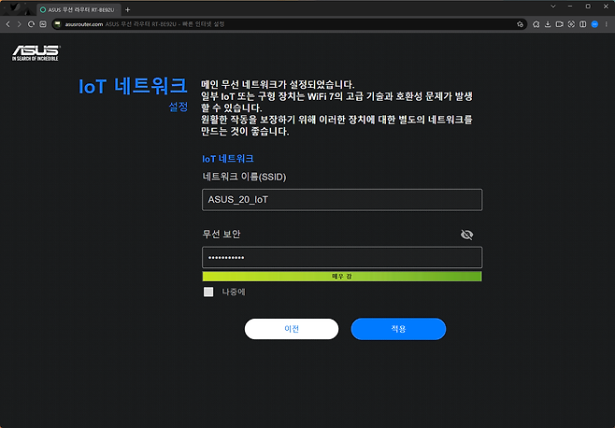
Task: Click the 무선 보안 password field
Action: tap(341, 257)
